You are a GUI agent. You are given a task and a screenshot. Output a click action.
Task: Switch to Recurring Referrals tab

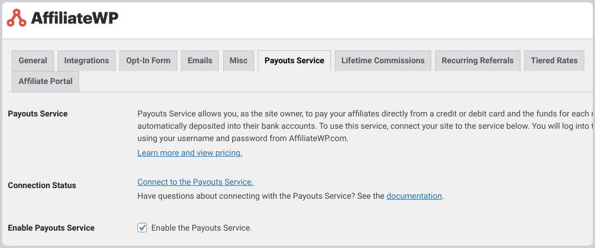coord(478,60)
